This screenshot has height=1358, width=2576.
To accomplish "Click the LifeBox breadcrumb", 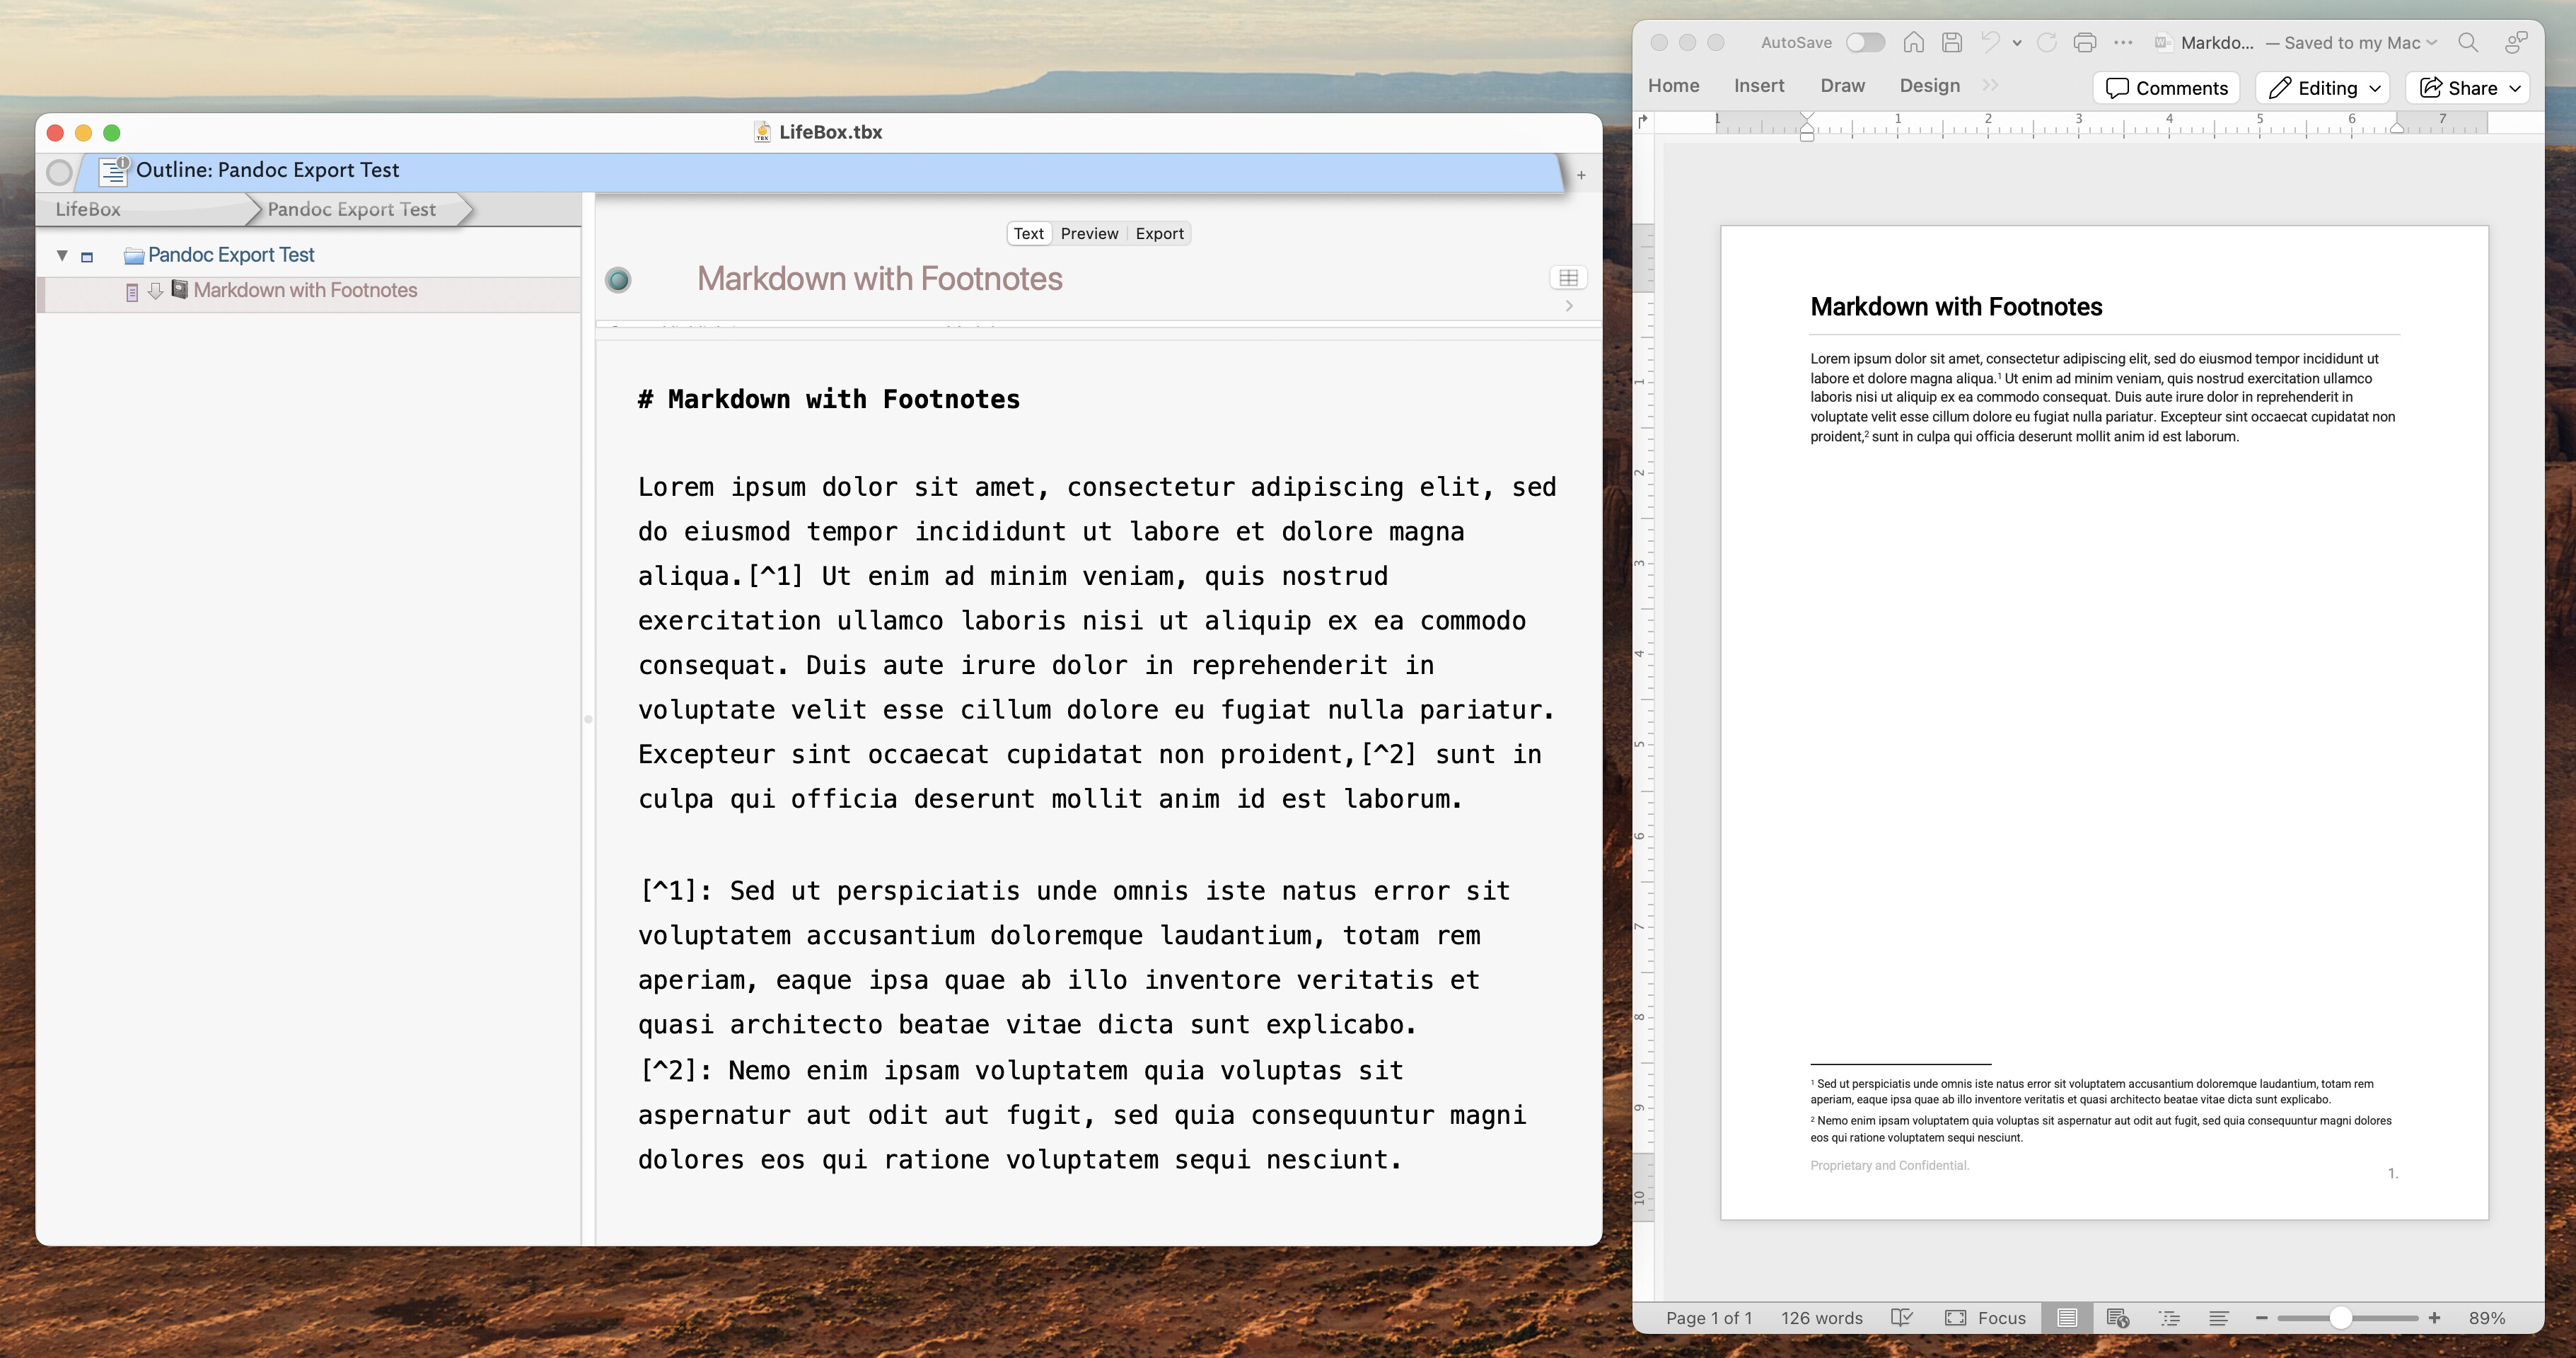I will [88, 209].
